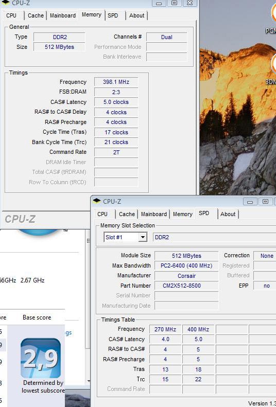
Task: Click the CPU-Z title icon of top window
Action: (x=6, y=3)
